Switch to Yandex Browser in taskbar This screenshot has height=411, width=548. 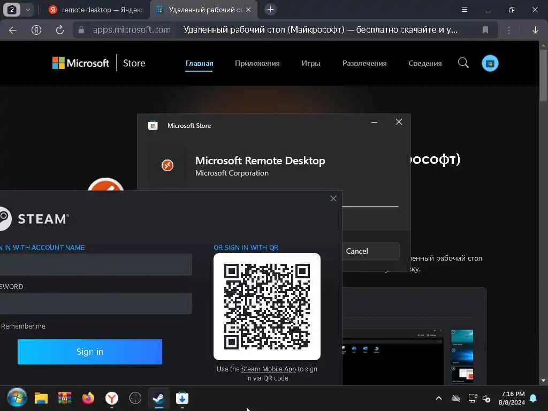click(x=112, y=398)
